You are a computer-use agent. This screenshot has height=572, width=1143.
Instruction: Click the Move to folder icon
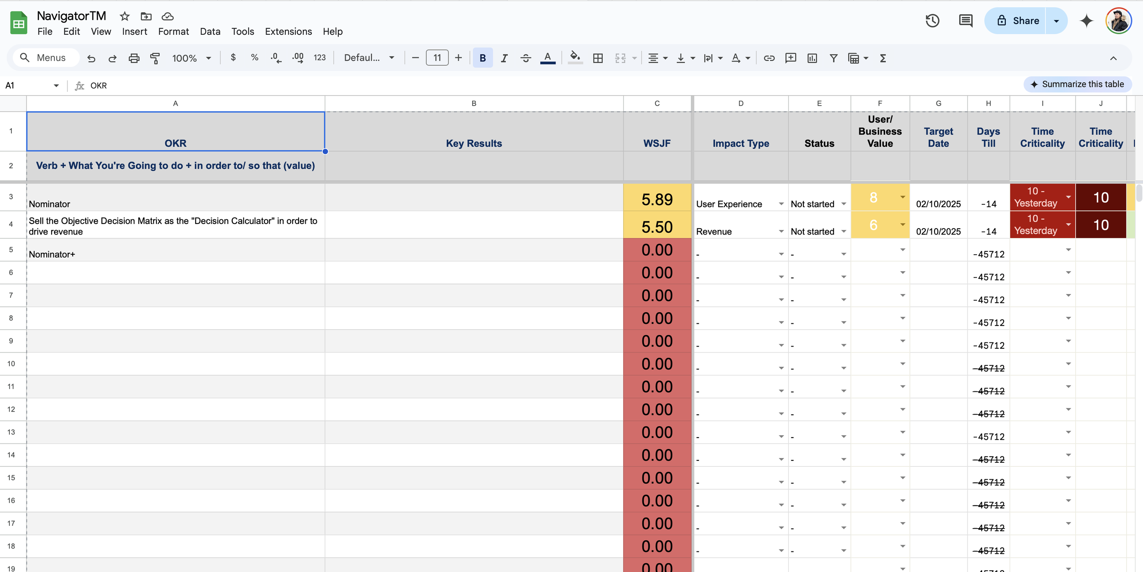tap(146, 16)
